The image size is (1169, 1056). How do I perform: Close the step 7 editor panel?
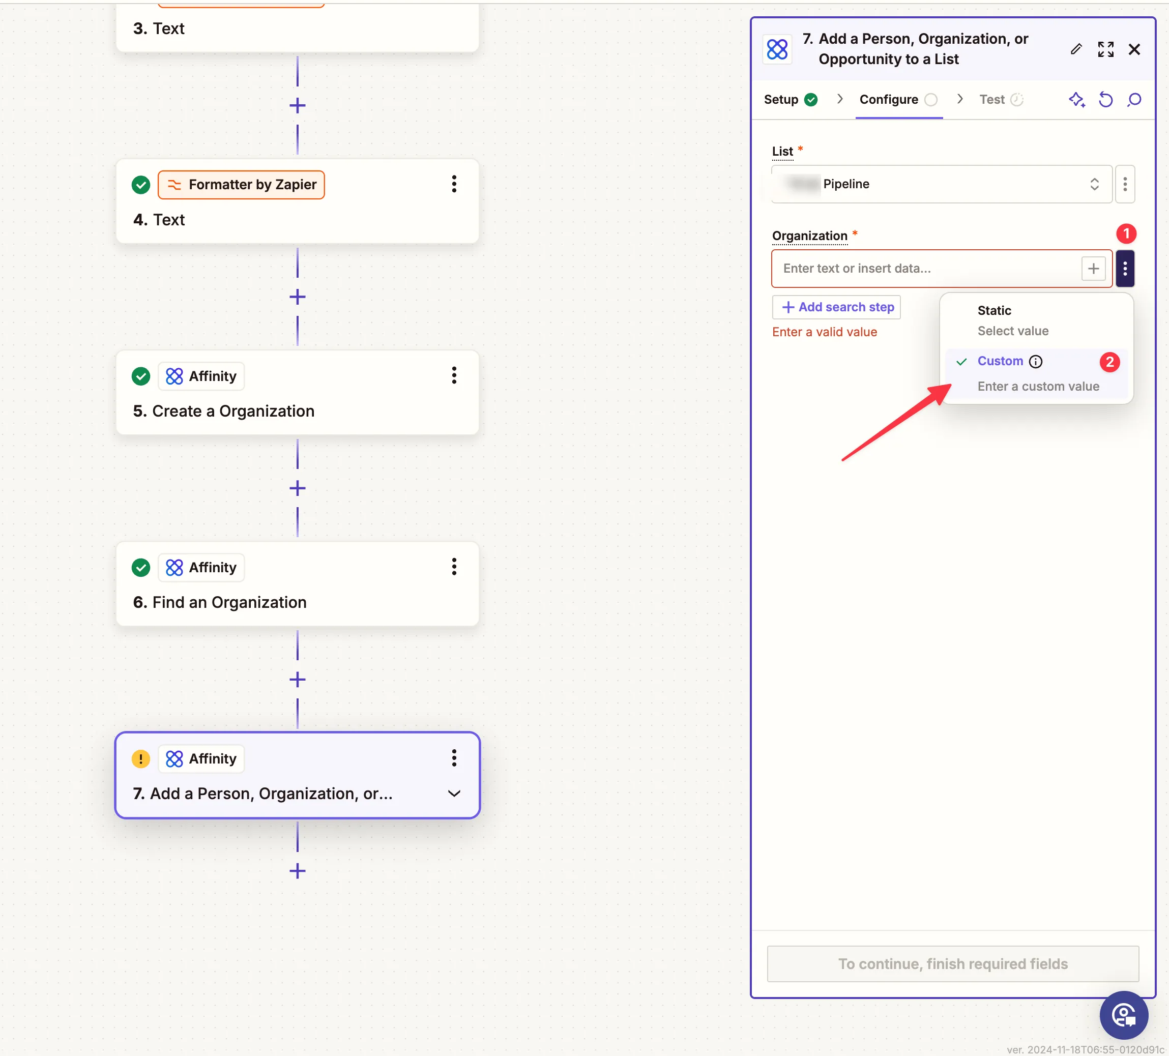pos(1135,49)
